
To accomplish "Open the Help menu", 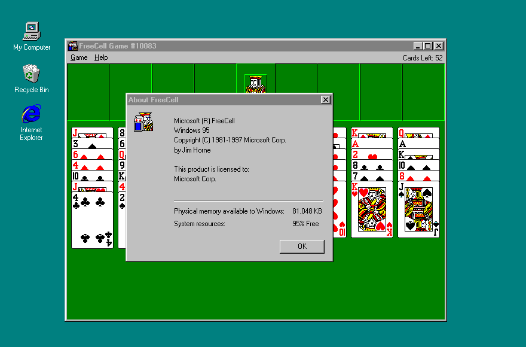I will click(101, 57).
